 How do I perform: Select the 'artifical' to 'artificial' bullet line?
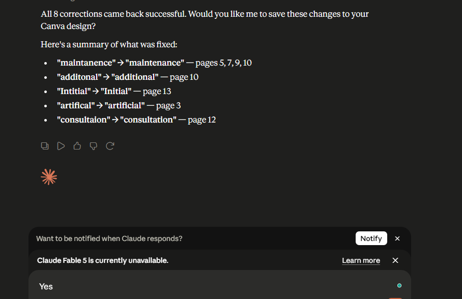(x=119, y=105)
